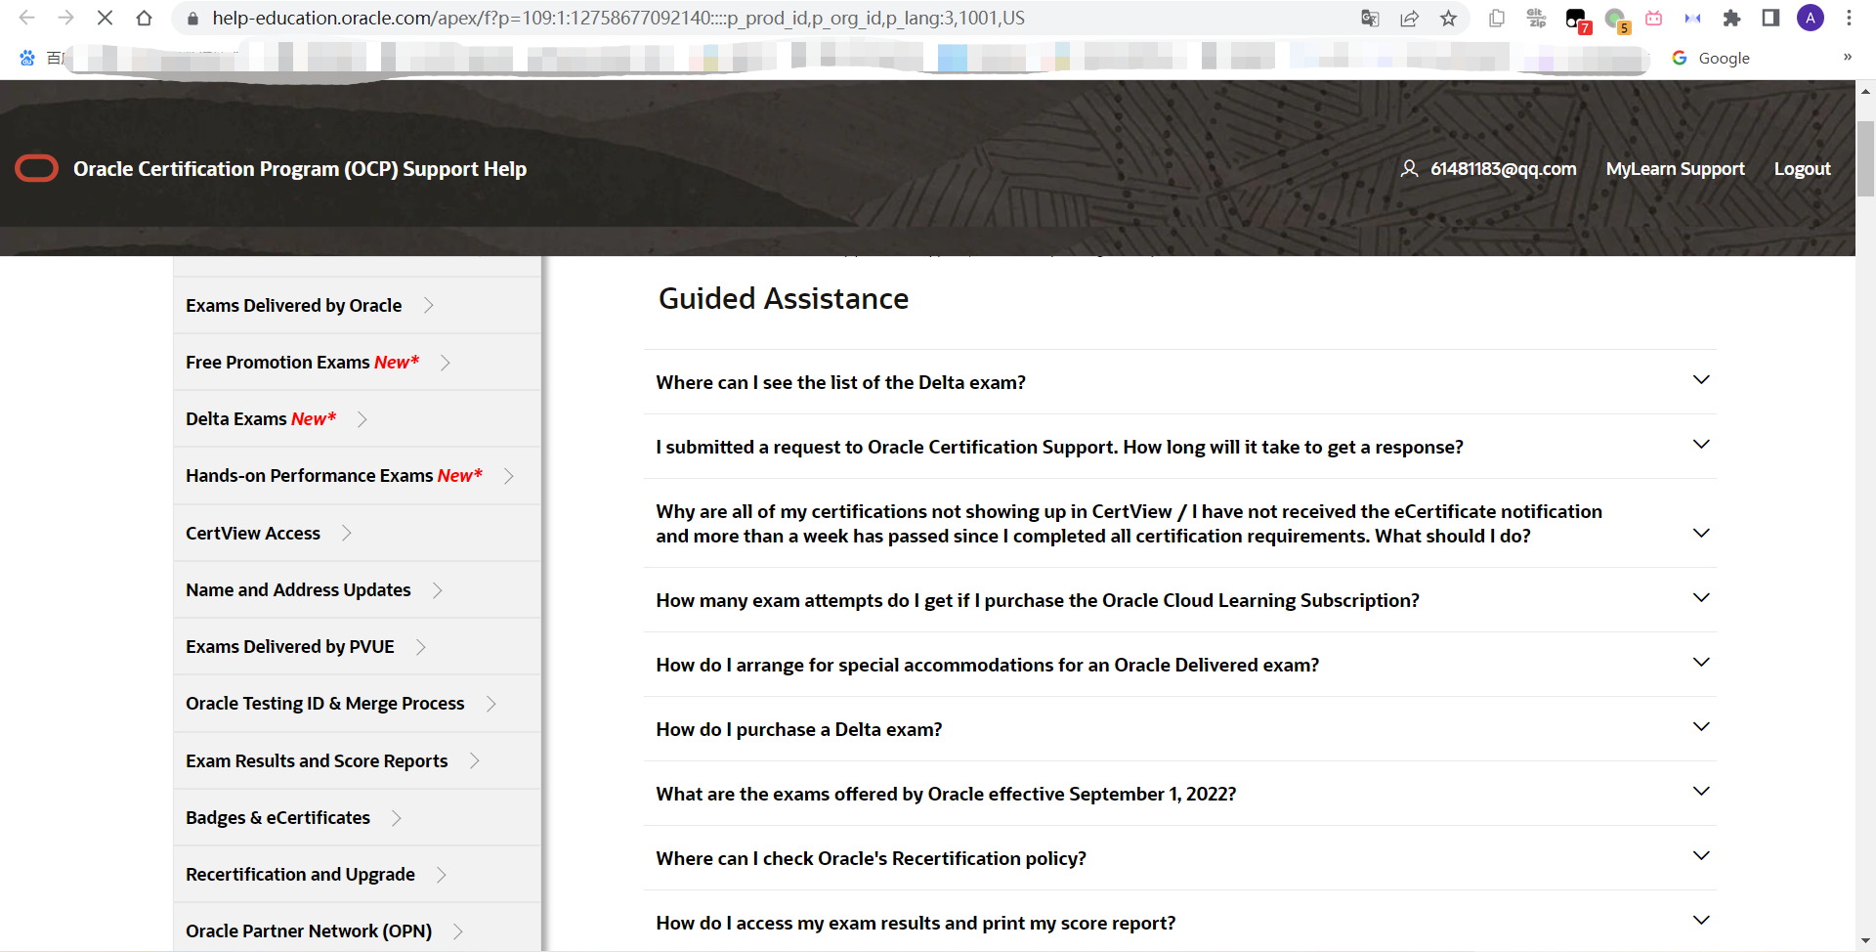This screenshot has height=952, width=1876.
Task: Expand 'How do I purchase a Delta exam?'
Action: 1180,729
